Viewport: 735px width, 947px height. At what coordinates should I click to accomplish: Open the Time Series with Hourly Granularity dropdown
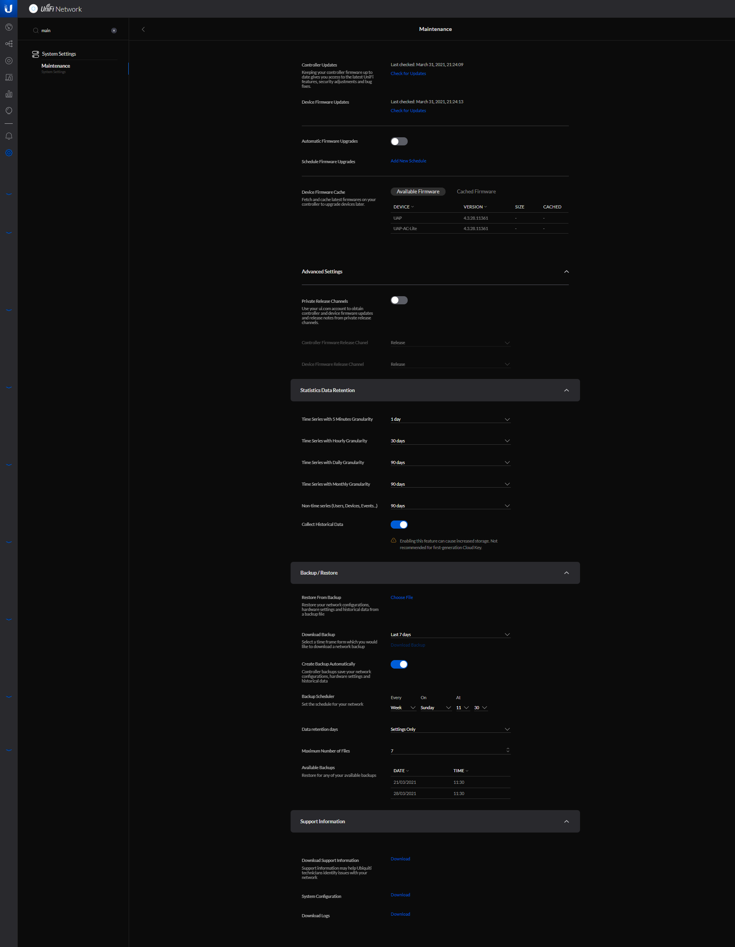pyautogui.click(x=450, y=441)
